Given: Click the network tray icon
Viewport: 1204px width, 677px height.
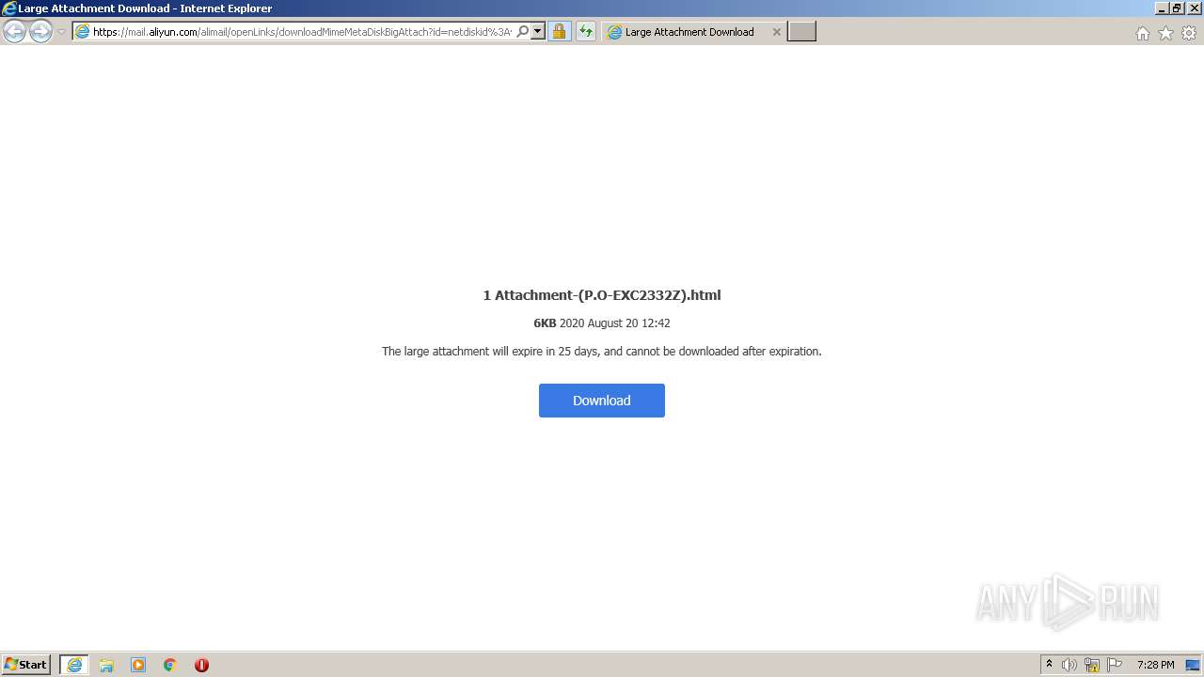Looking at the screenshot, I should point(1092,665).
